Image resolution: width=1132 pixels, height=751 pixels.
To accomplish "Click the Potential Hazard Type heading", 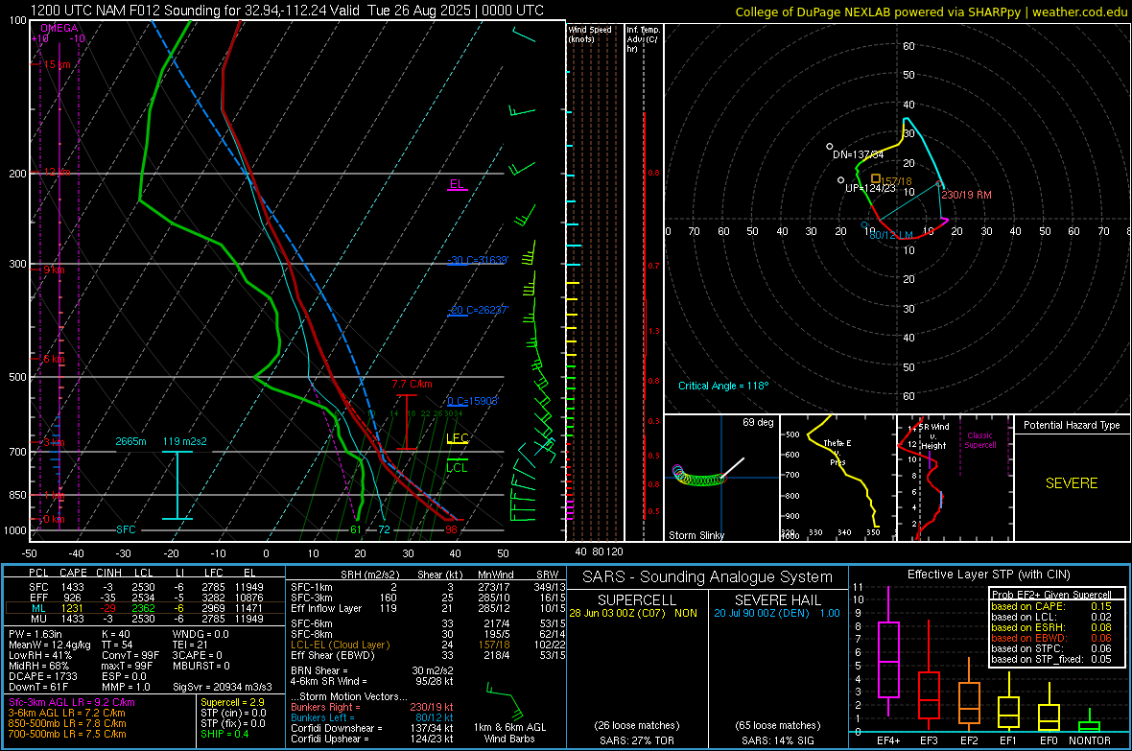I will (1072, 425).
